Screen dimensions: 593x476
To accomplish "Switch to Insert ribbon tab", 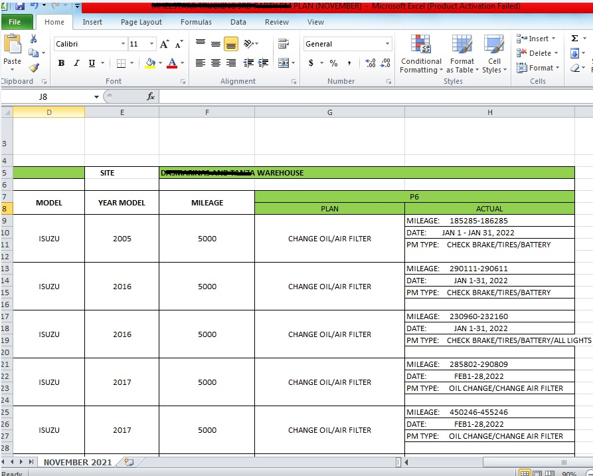I will (92, 22).
